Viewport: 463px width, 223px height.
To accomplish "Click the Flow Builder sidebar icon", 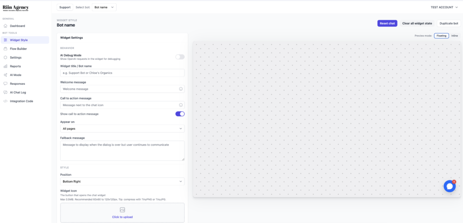I will (x=5, y=49).
